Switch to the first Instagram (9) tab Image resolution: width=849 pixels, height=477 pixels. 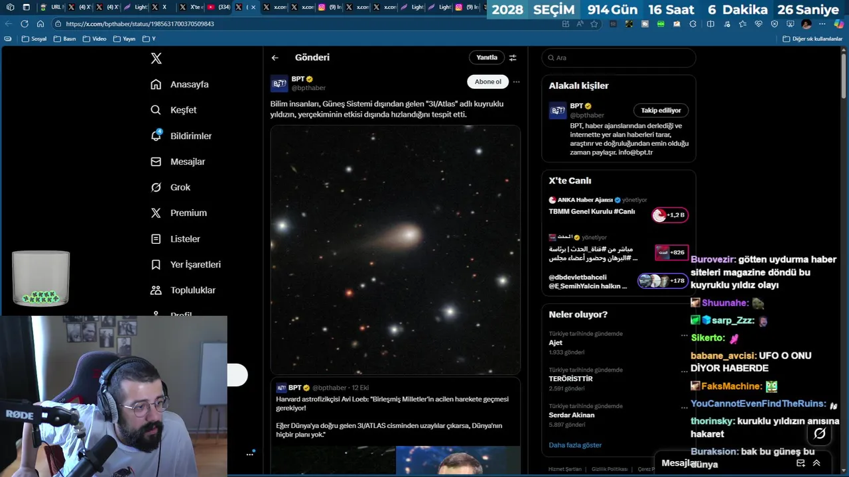329,7
